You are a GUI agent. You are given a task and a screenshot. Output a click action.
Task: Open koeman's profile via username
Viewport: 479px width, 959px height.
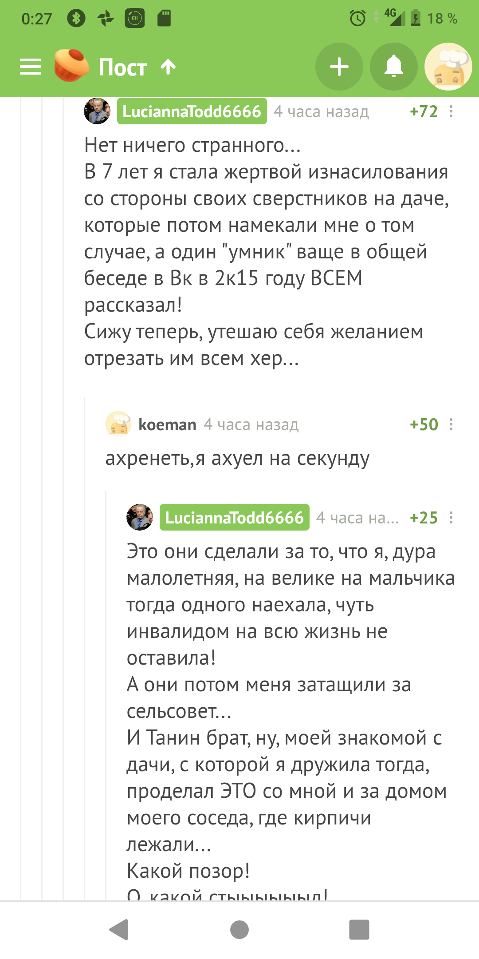[167, 425]
